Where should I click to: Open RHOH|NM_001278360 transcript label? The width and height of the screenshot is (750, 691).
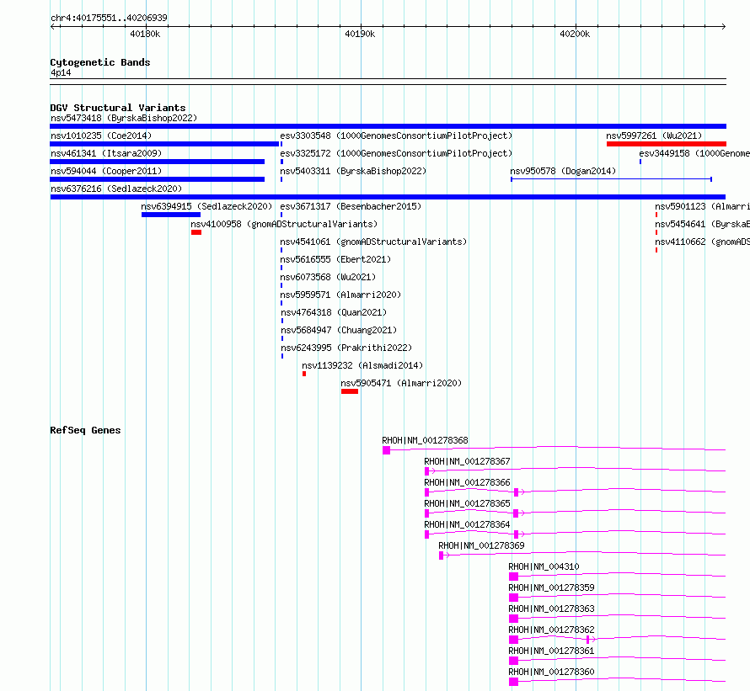click(x=551, y=672)
